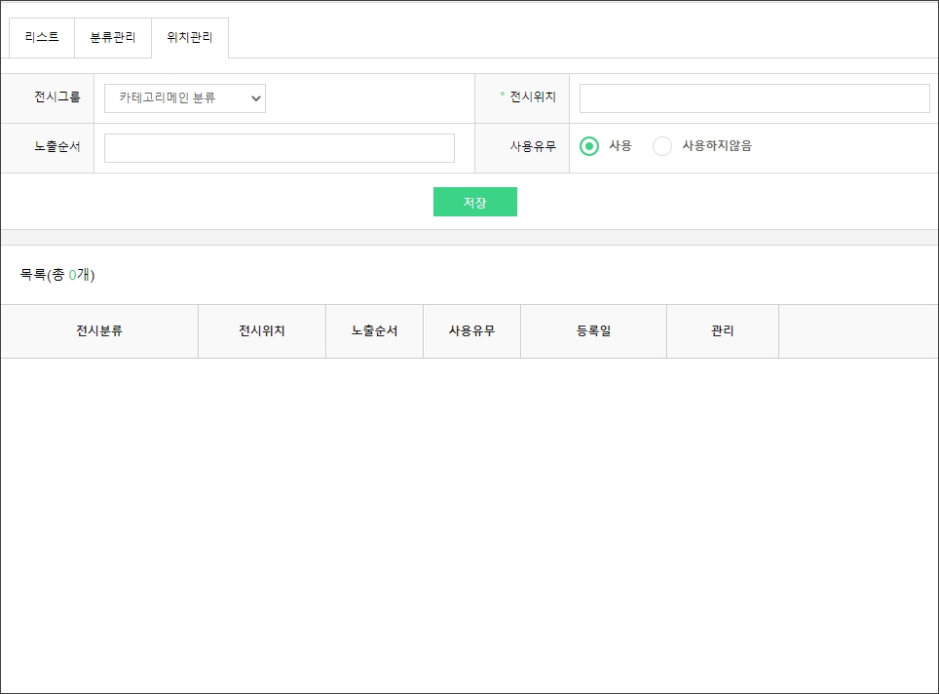
Task: Switch to the 리스트 tab
Action: click(42, 38)
